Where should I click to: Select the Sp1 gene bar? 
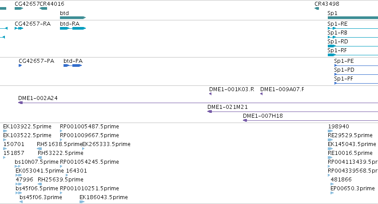pos(352,18)
